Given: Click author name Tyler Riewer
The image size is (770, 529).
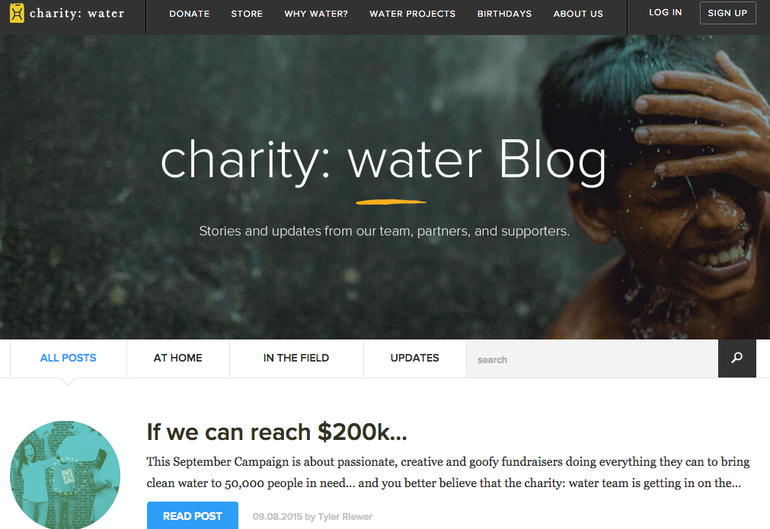Looking at the screenshot, I should coord(345,517).
